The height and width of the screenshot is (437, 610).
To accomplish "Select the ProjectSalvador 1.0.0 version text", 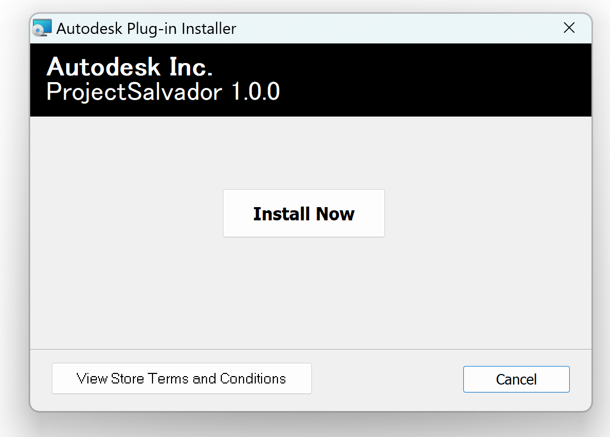I will pyautogui.click(x=162, y=92).
